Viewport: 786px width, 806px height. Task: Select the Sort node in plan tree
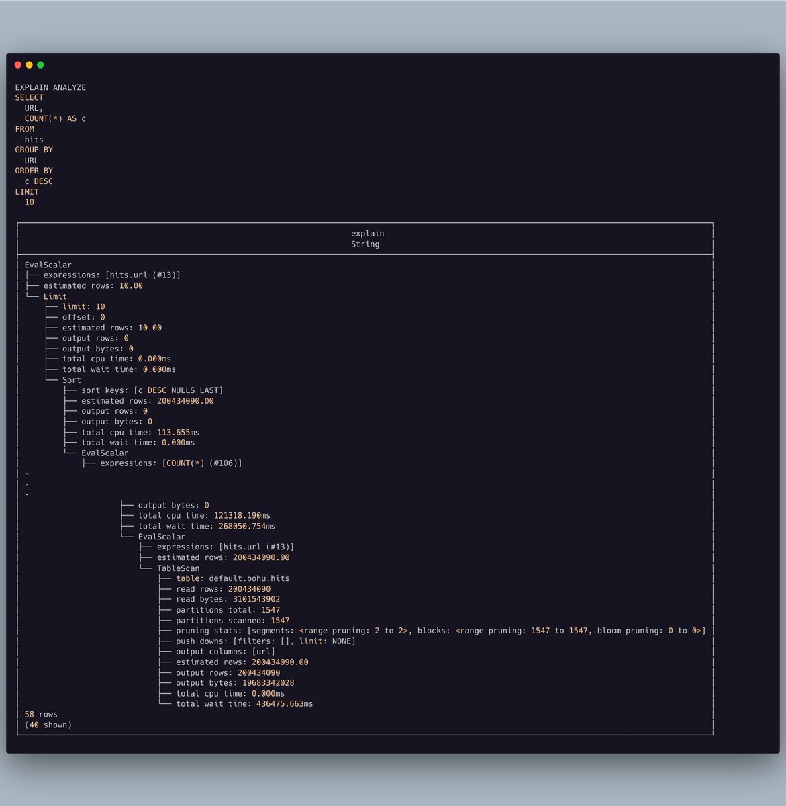point(72,380)
